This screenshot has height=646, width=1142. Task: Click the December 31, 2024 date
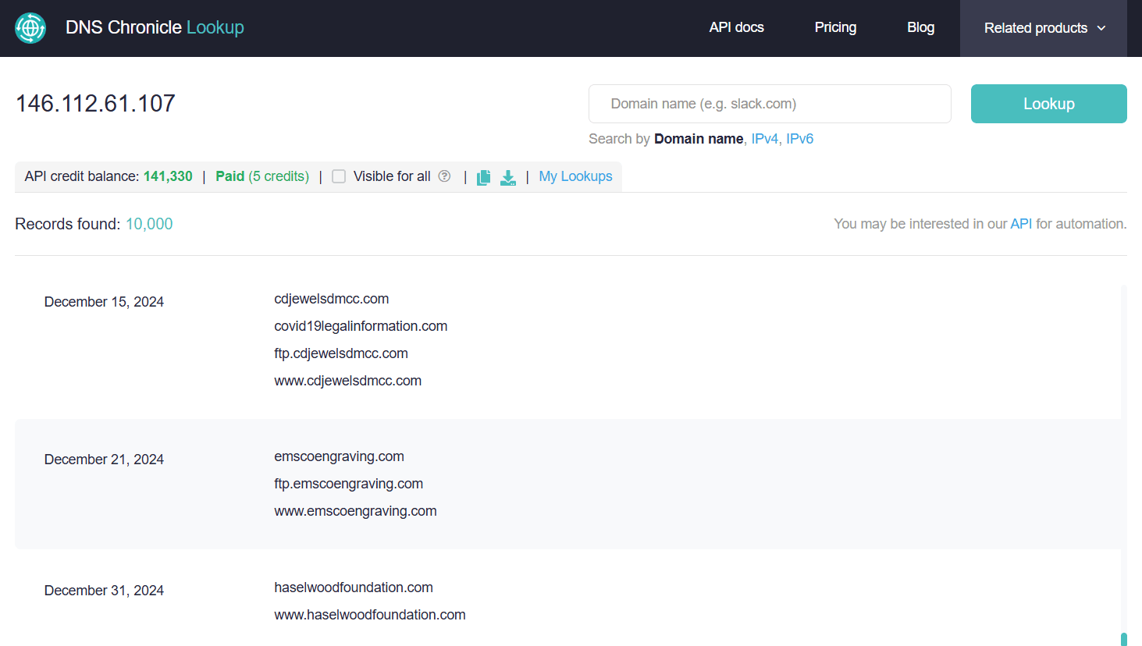[104, 591]
